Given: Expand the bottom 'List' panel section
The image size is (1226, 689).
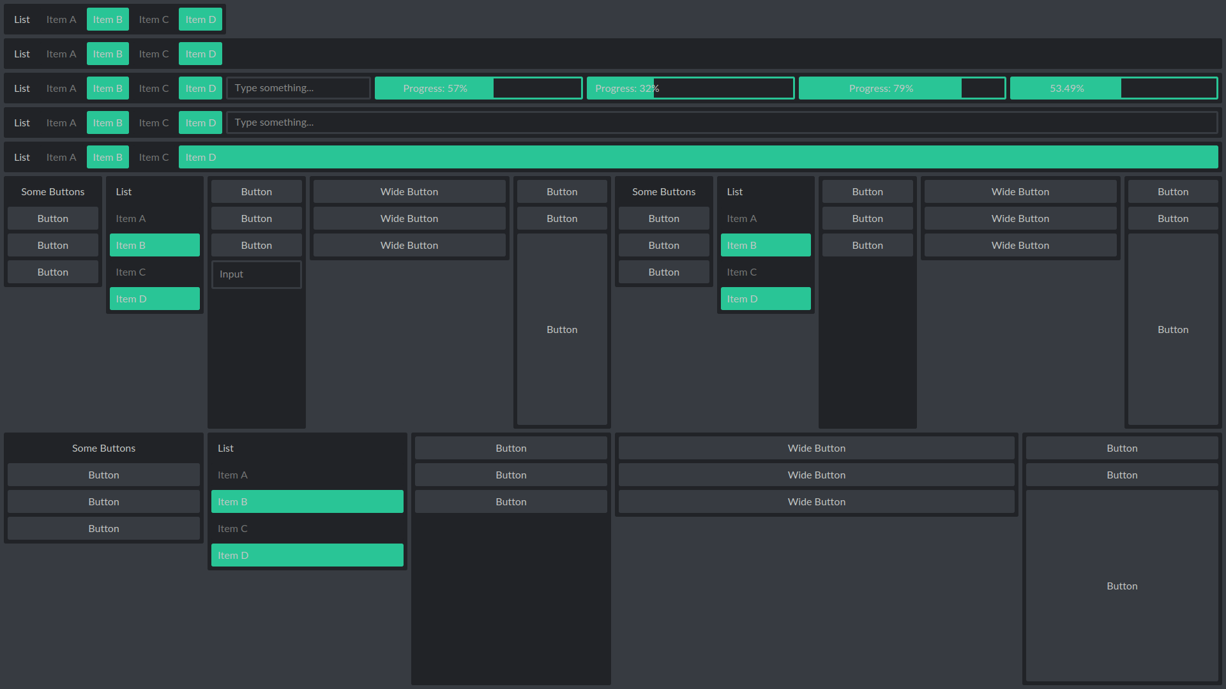Looking at the screenshot, I should point(224,448).
